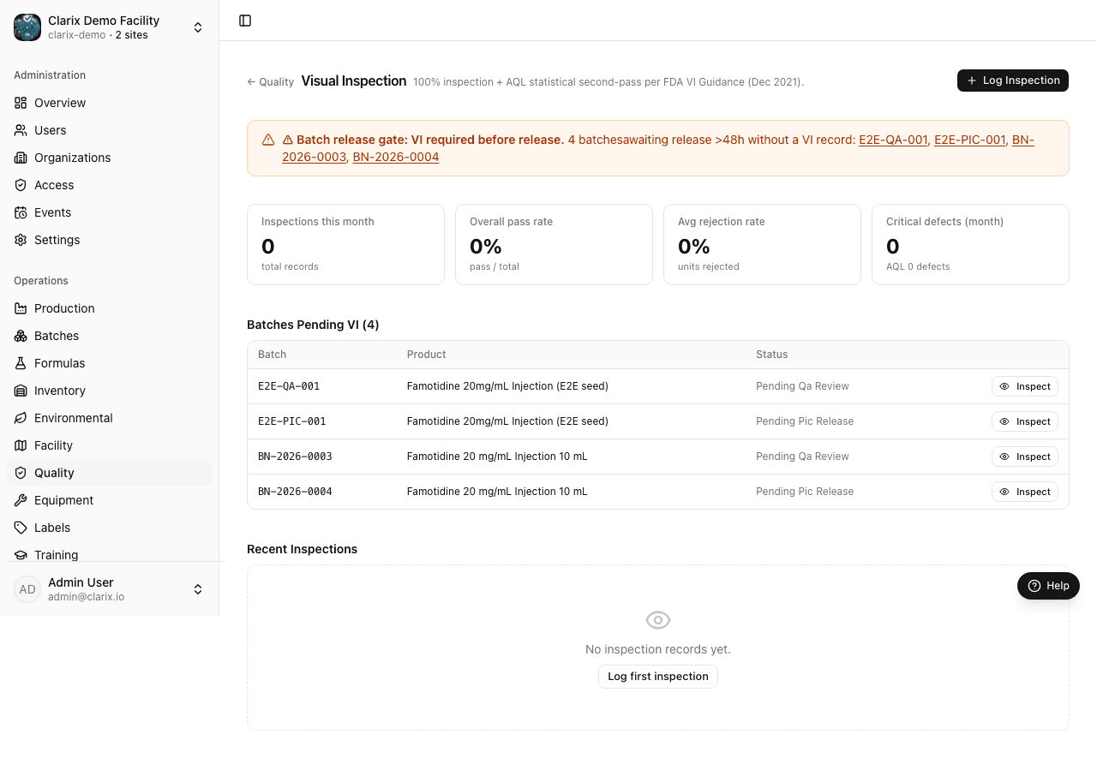Click the eye icon in empty inspections panel
Viewport: 1097px width, 758px height.
[658, 620]
